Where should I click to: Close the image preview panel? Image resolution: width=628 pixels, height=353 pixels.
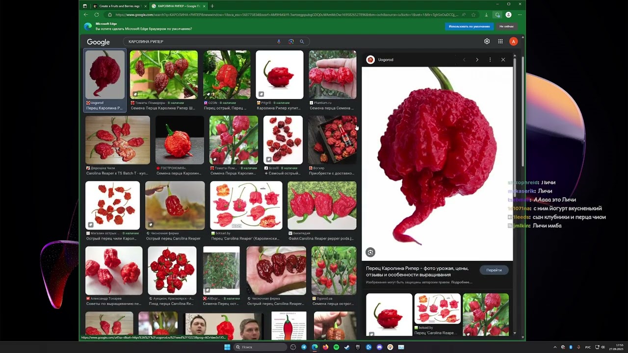tap(503, 60)
